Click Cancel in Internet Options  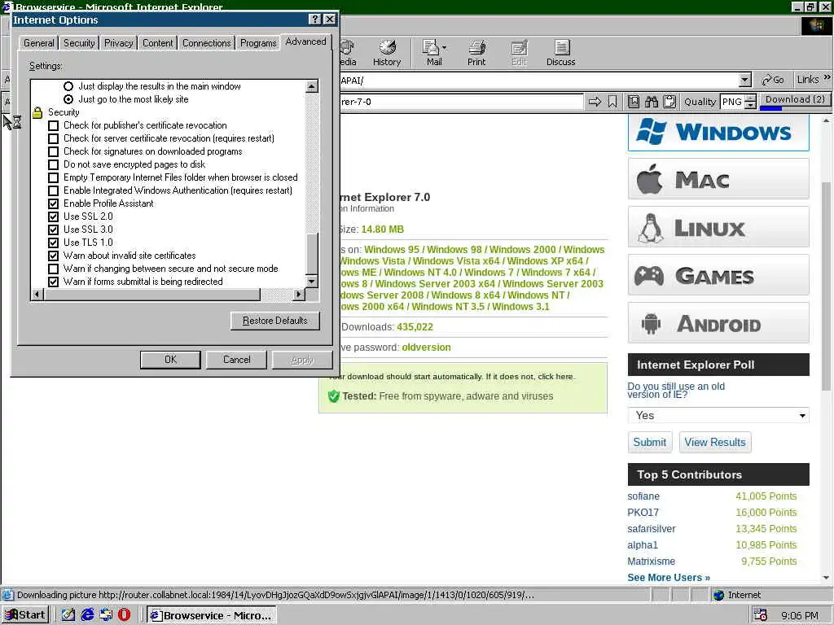pos(237,360)
